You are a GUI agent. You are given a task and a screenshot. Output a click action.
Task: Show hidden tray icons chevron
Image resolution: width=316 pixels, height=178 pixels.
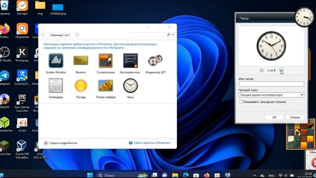(x=255, y=176)
